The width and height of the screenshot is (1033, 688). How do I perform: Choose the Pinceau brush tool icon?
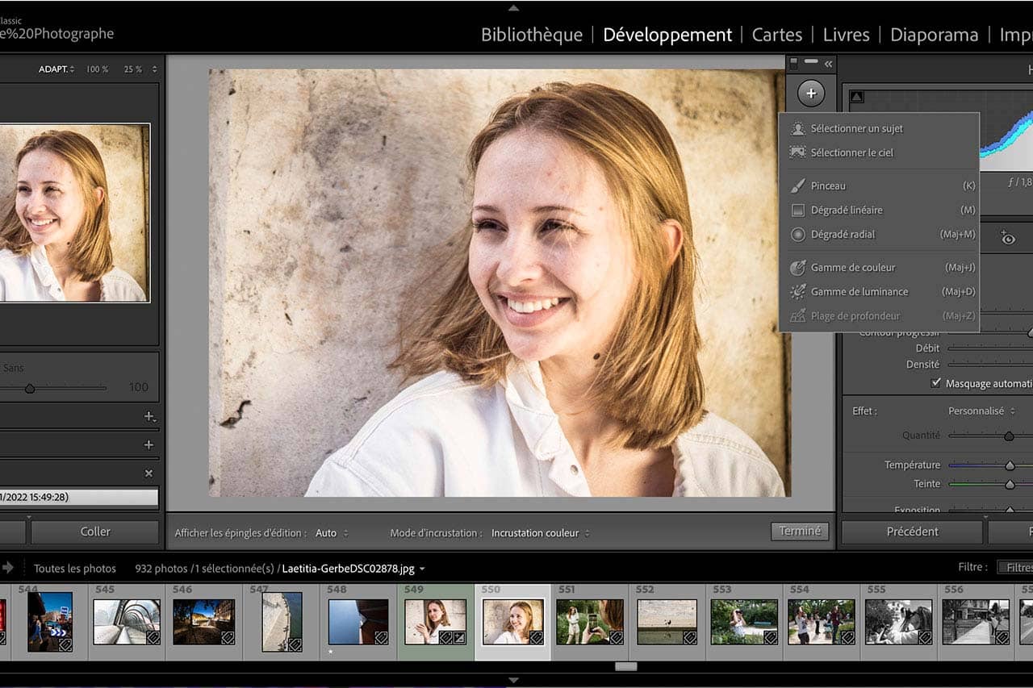797,186
